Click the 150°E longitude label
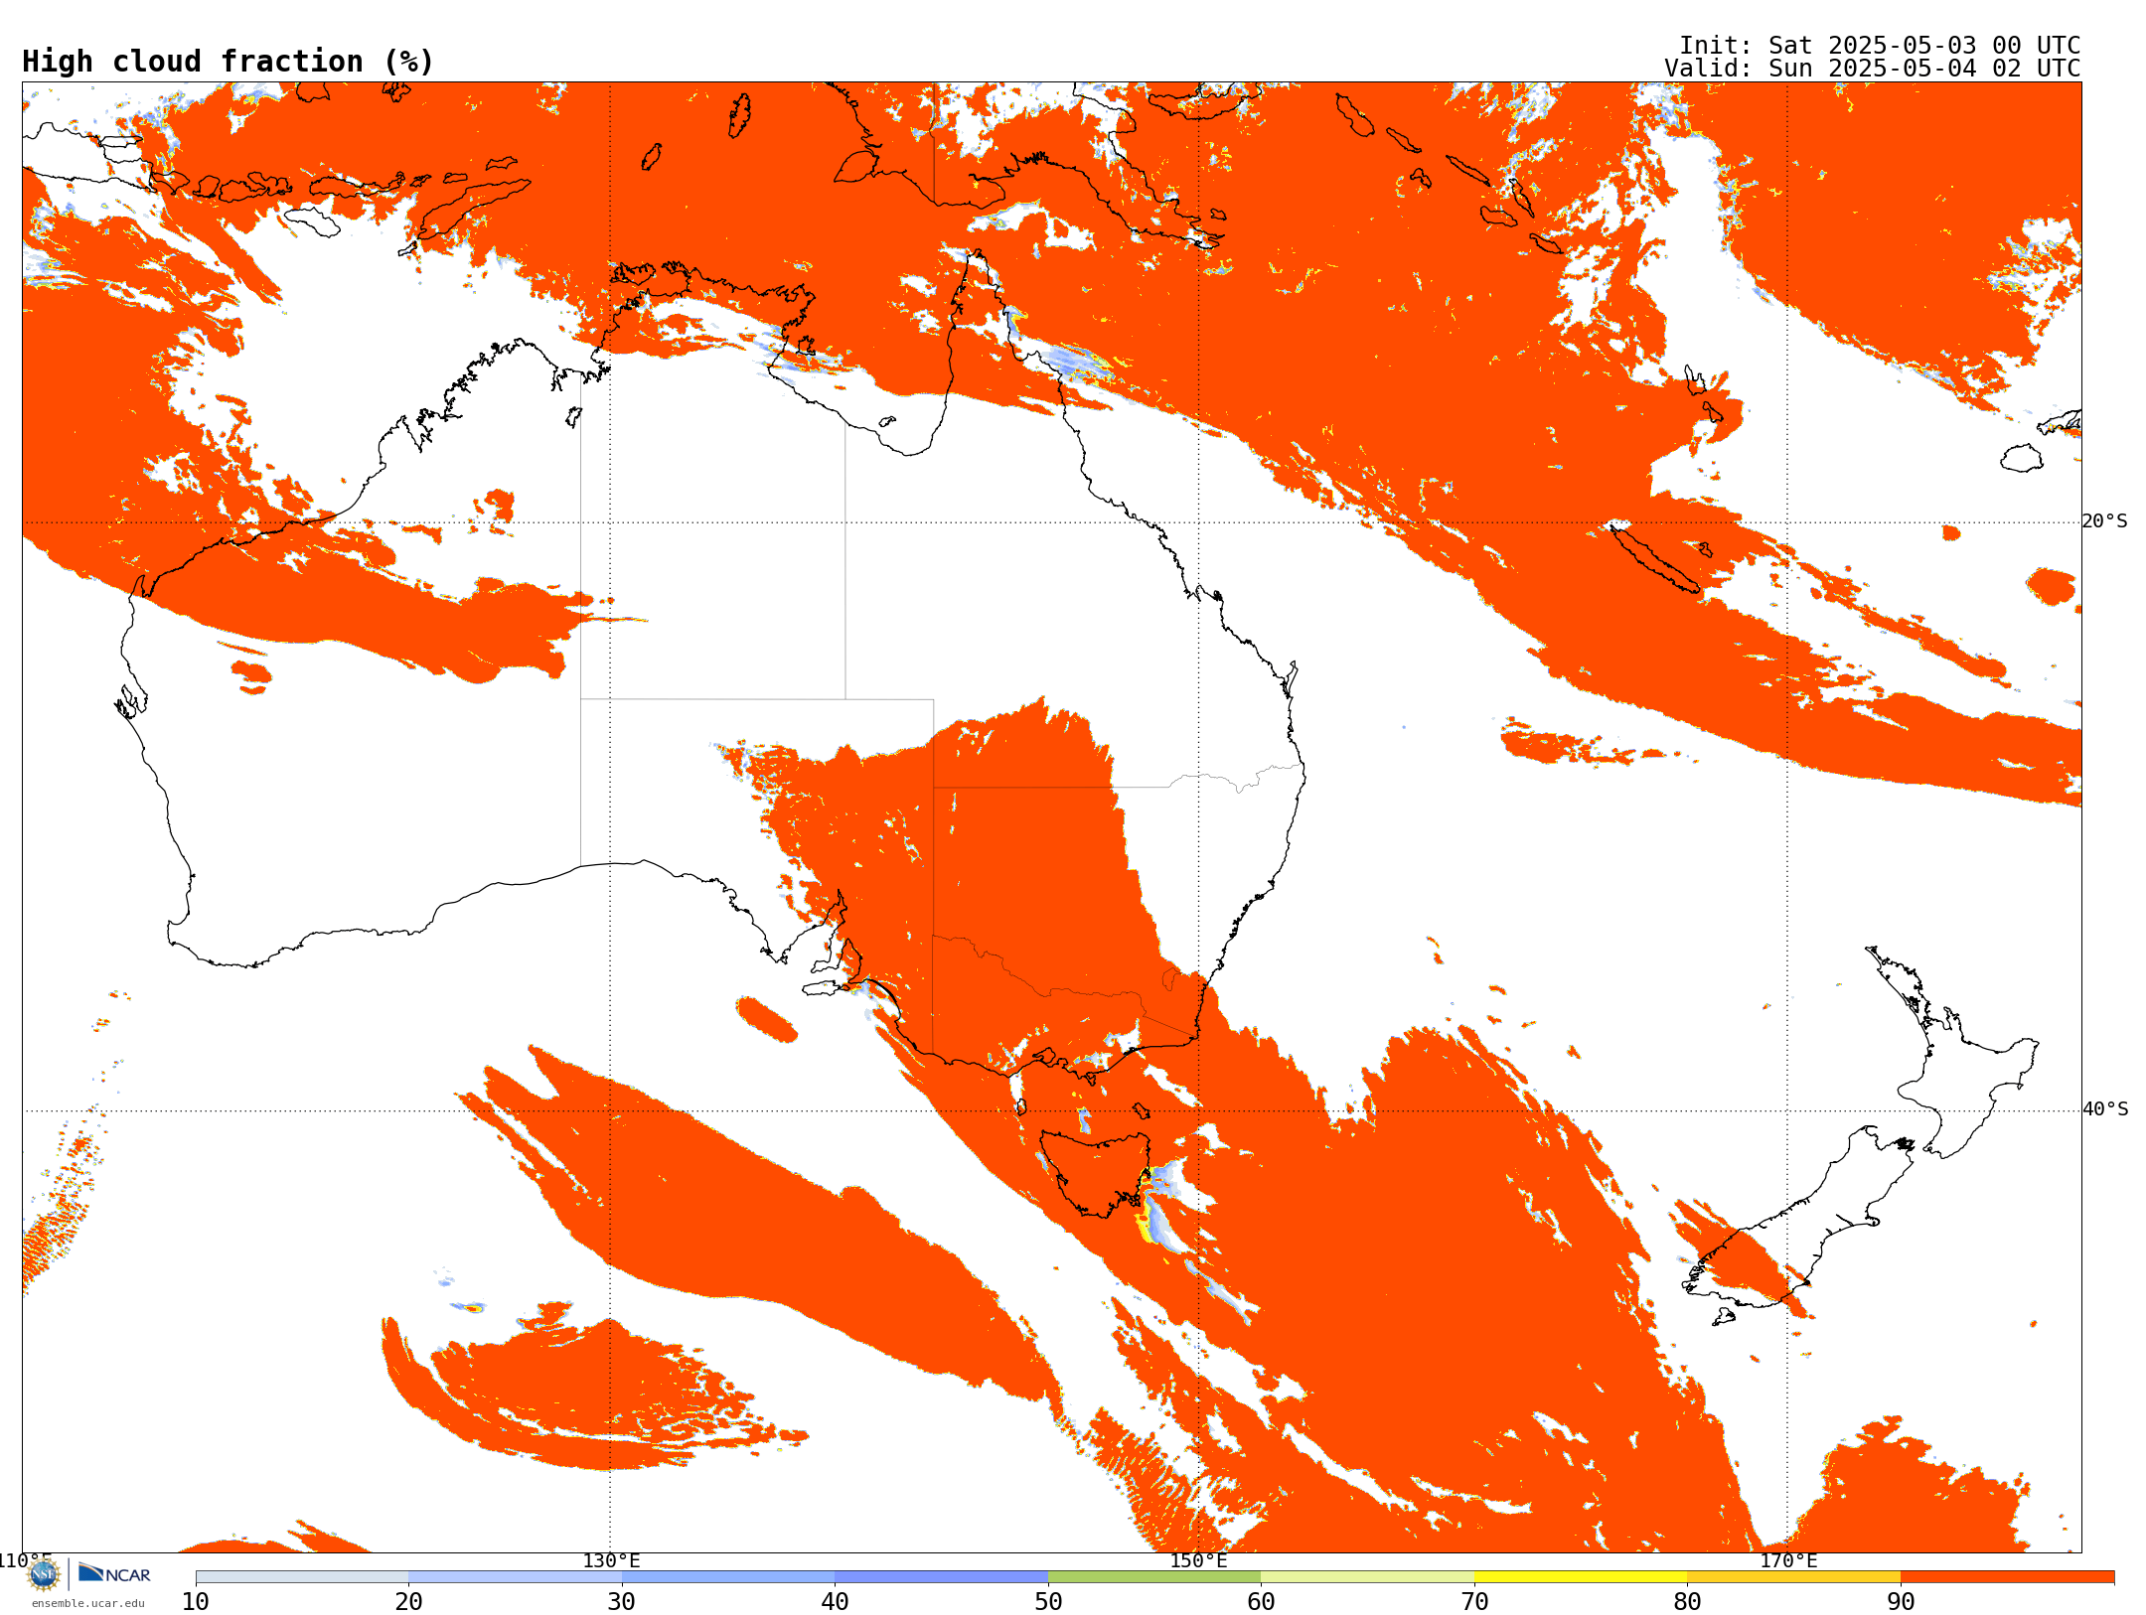Image resolution: width=2146 pixels, height=1615 pixels. [x=1198, y=1560]
